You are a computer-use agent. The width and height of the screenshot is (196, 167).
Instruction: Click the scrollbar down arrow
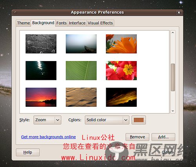tap(173, 111)
